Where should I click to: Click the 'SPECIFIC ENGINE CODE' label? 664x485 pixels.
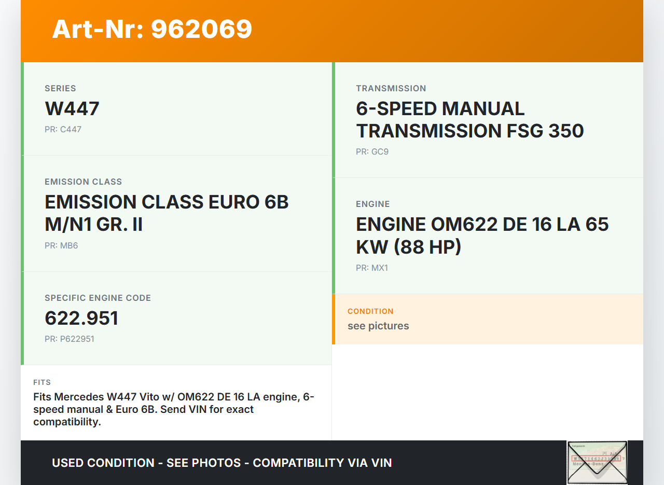(x=98, y=298)
